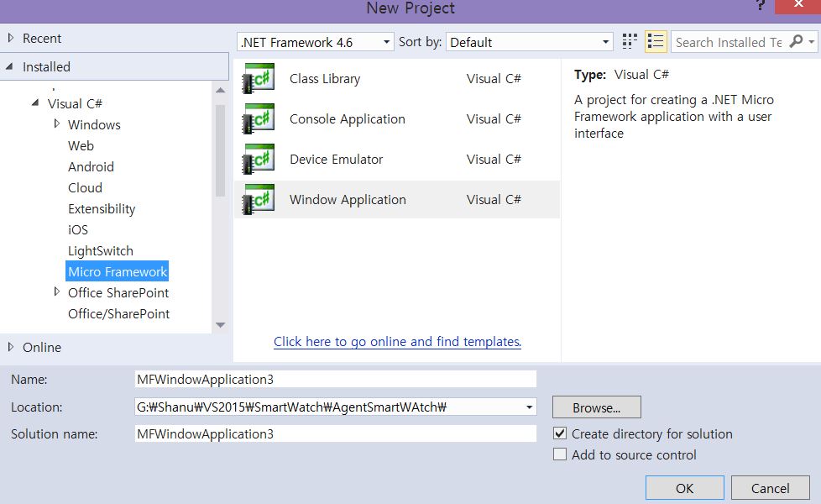The width and height of the screenshot is (821, 504).
Task: Select iOS in the template tree
Action: tap(77, 229)
